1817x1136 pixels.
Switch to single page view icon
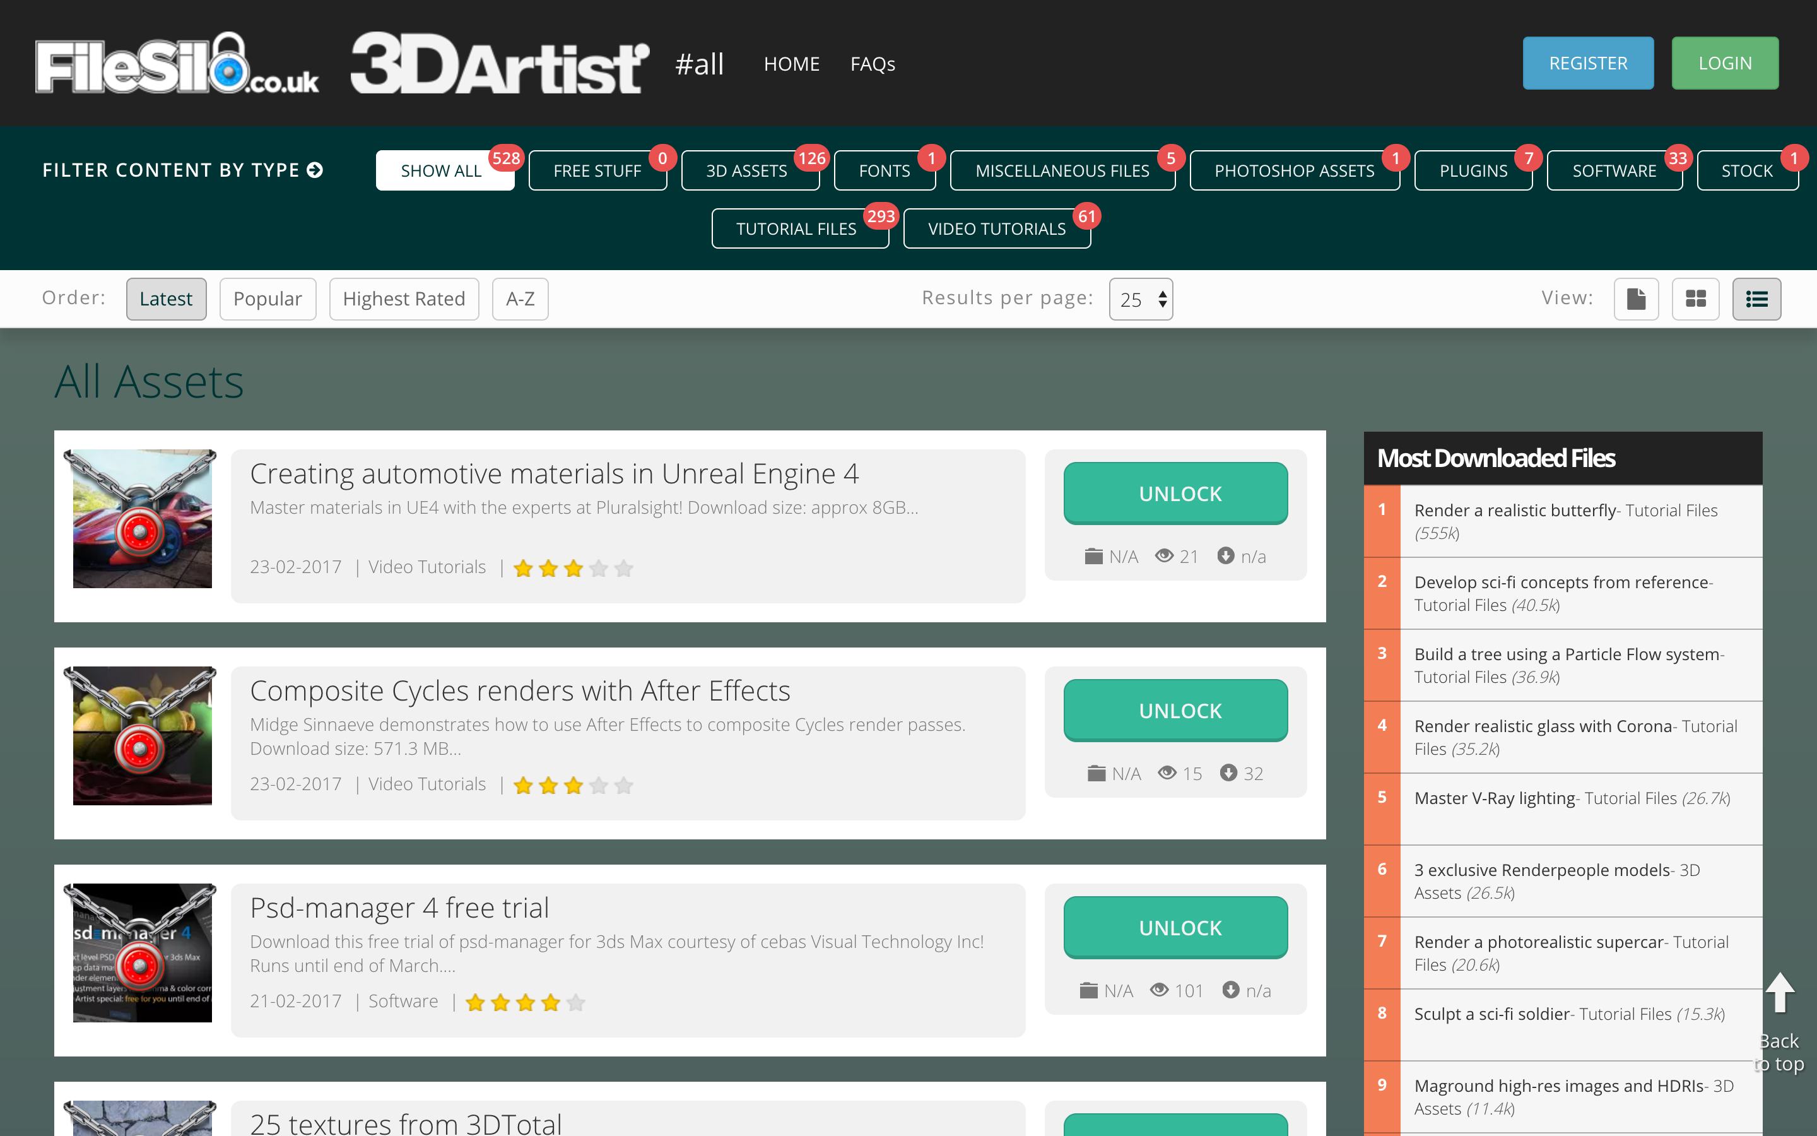[1636, 299]
